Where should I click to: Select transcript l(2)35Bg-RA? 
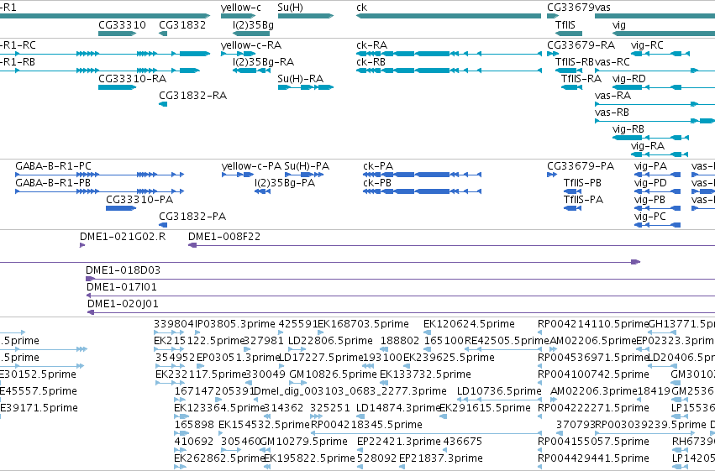263,62
